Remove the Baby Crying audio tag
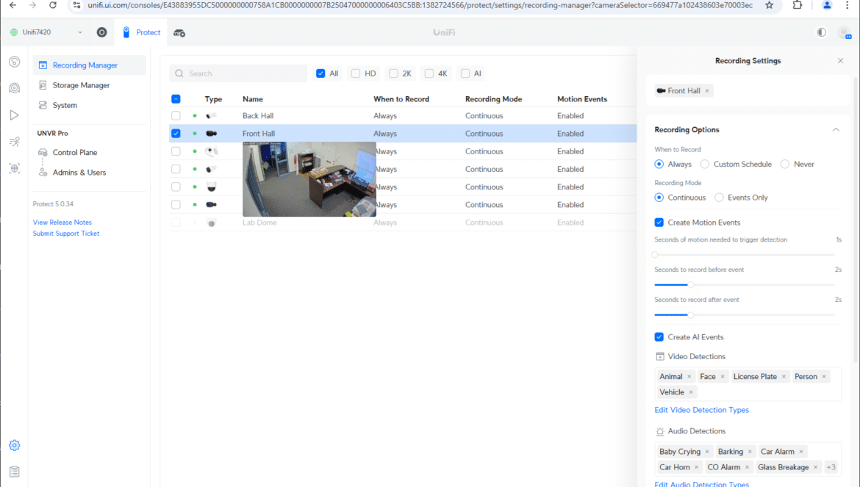This screenshot has height=487, width=860. click(x=707, y=452)
